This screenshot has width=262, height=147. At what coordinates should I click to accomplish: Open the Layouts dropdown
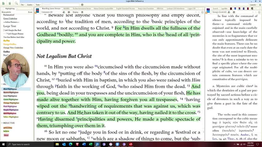tap(253, 5)
